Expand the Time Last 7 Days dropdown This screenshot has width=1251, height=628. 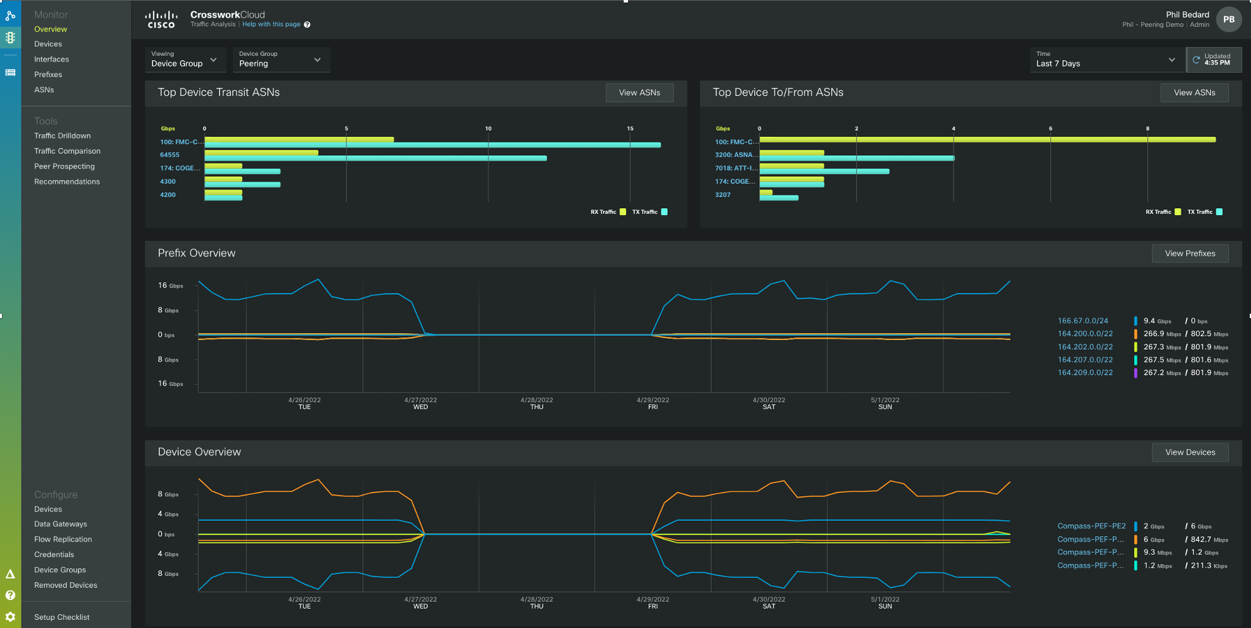[x=1105, y=60]
